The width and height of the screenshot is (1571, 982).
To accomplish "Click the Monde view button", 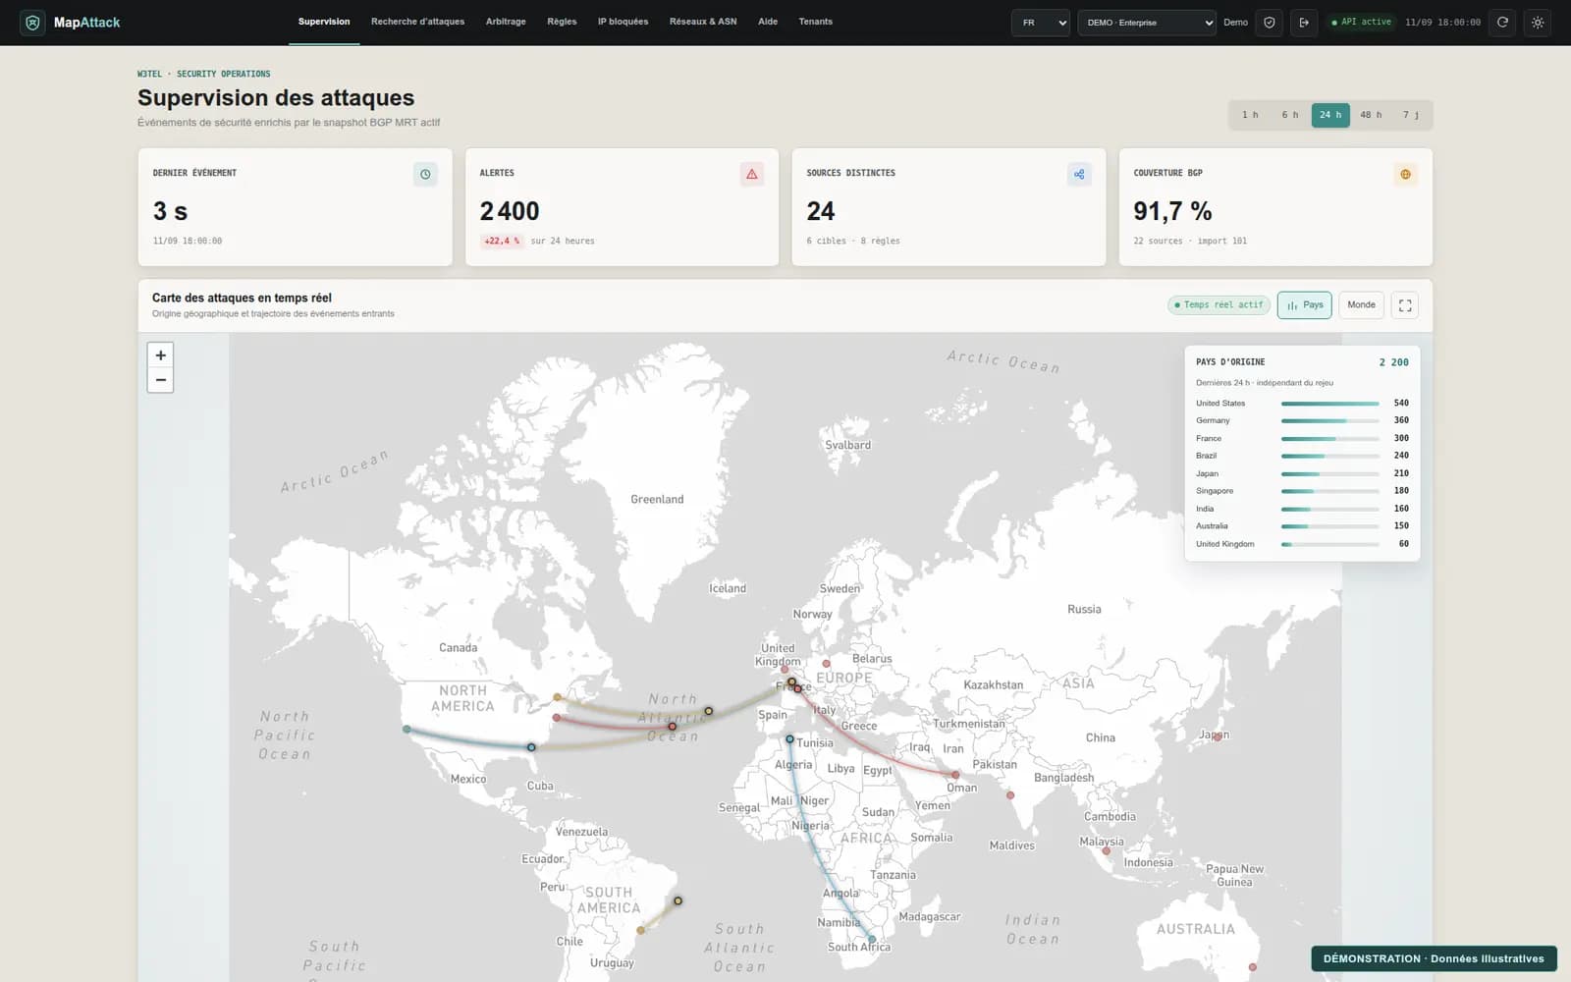I will [1361, 305].
